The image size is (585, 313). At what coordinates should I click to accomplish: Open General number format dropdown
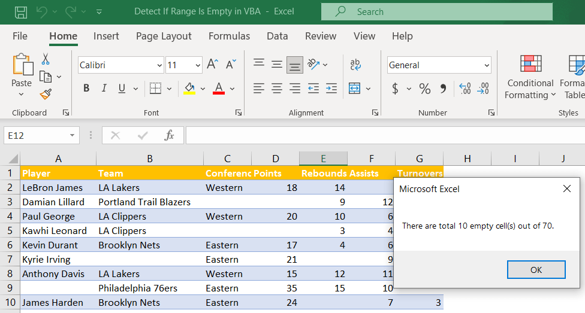point(487,66)
